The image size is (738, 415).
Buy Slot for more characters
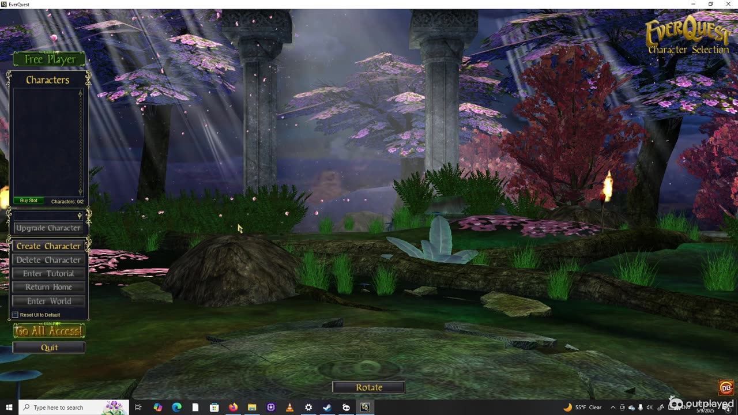[x=28, y=201]
